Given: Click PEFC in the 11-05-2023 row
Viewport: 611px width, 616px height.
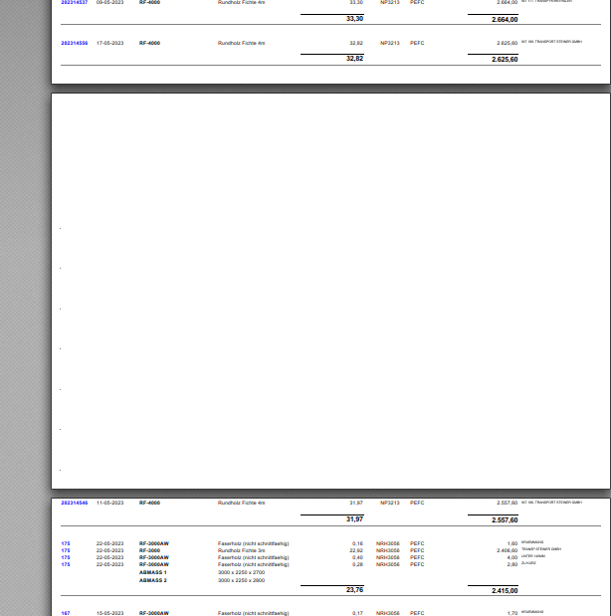Looking at the screenshot, I should click(417, 503).
